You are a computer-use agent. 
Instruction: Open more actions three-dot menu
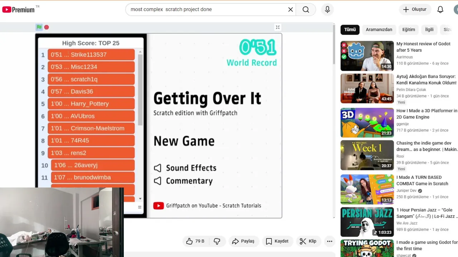click(x=330, y=241)
